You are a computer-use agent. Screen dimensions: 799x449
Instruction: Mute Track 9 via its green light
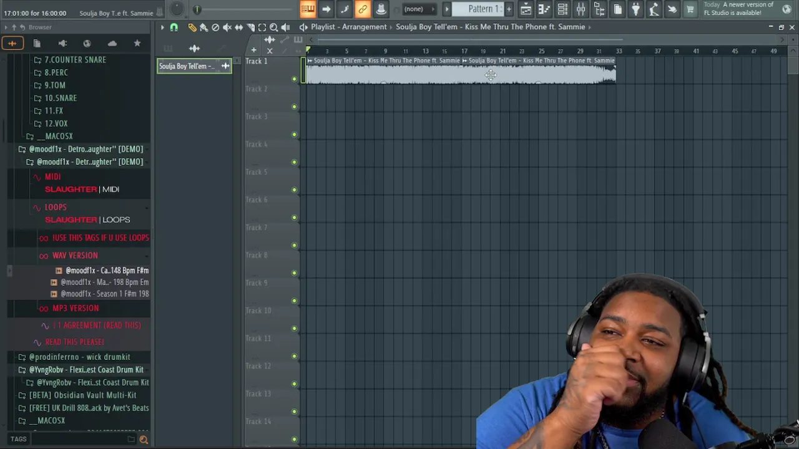point(294,301)
